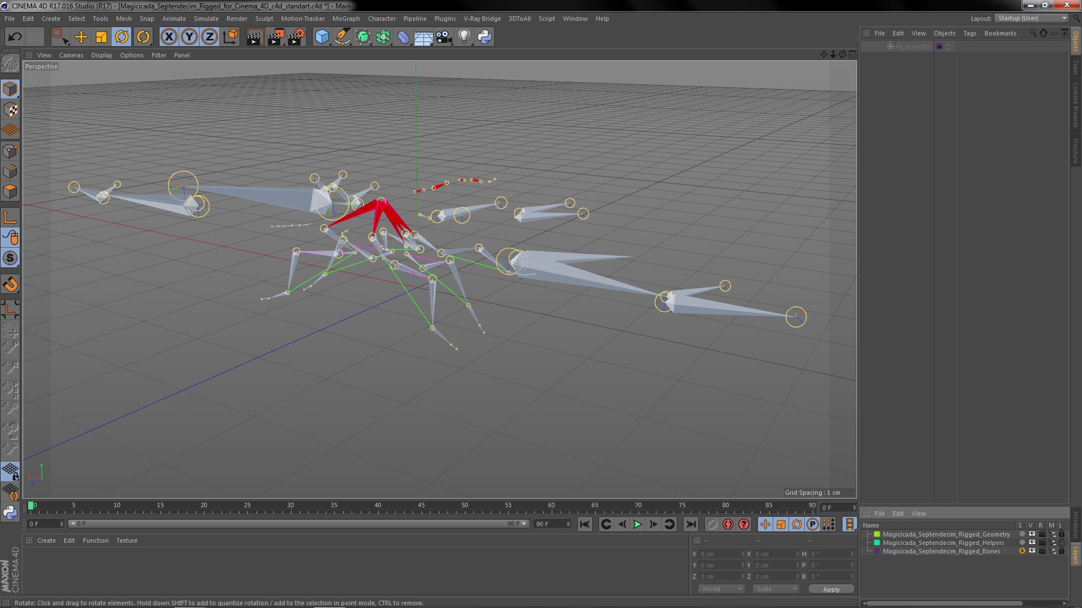Open Edit Render Settings icon
The width and height of the screenshot is (1082, 608).
tap(296, 37)
